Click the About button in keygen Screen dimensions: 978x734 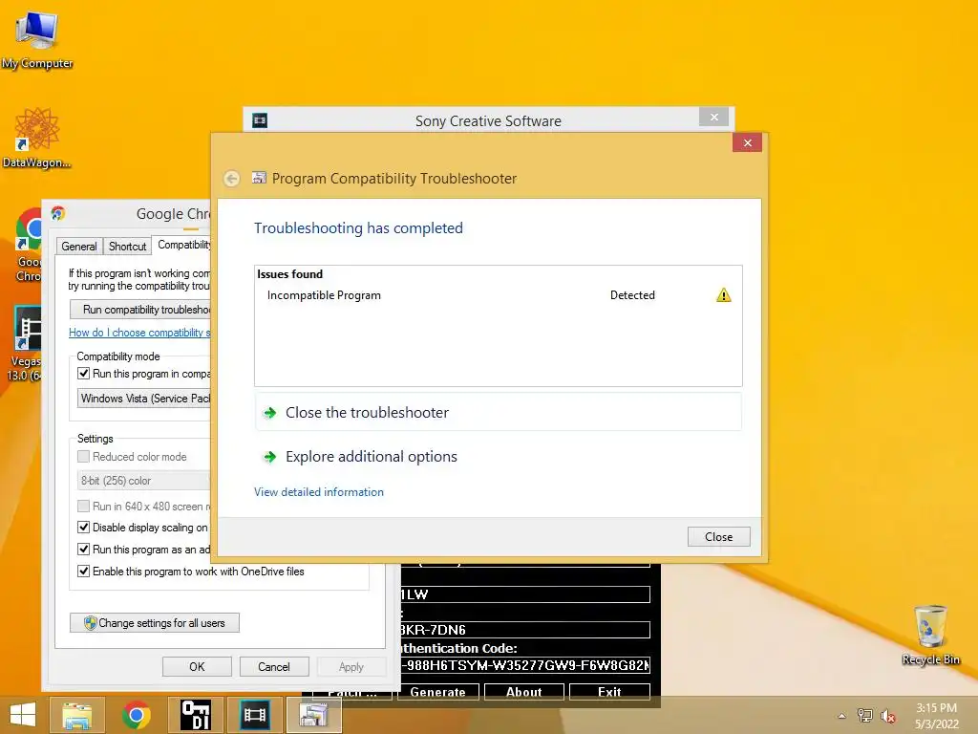pyautogui.click(x=524, y=692)
